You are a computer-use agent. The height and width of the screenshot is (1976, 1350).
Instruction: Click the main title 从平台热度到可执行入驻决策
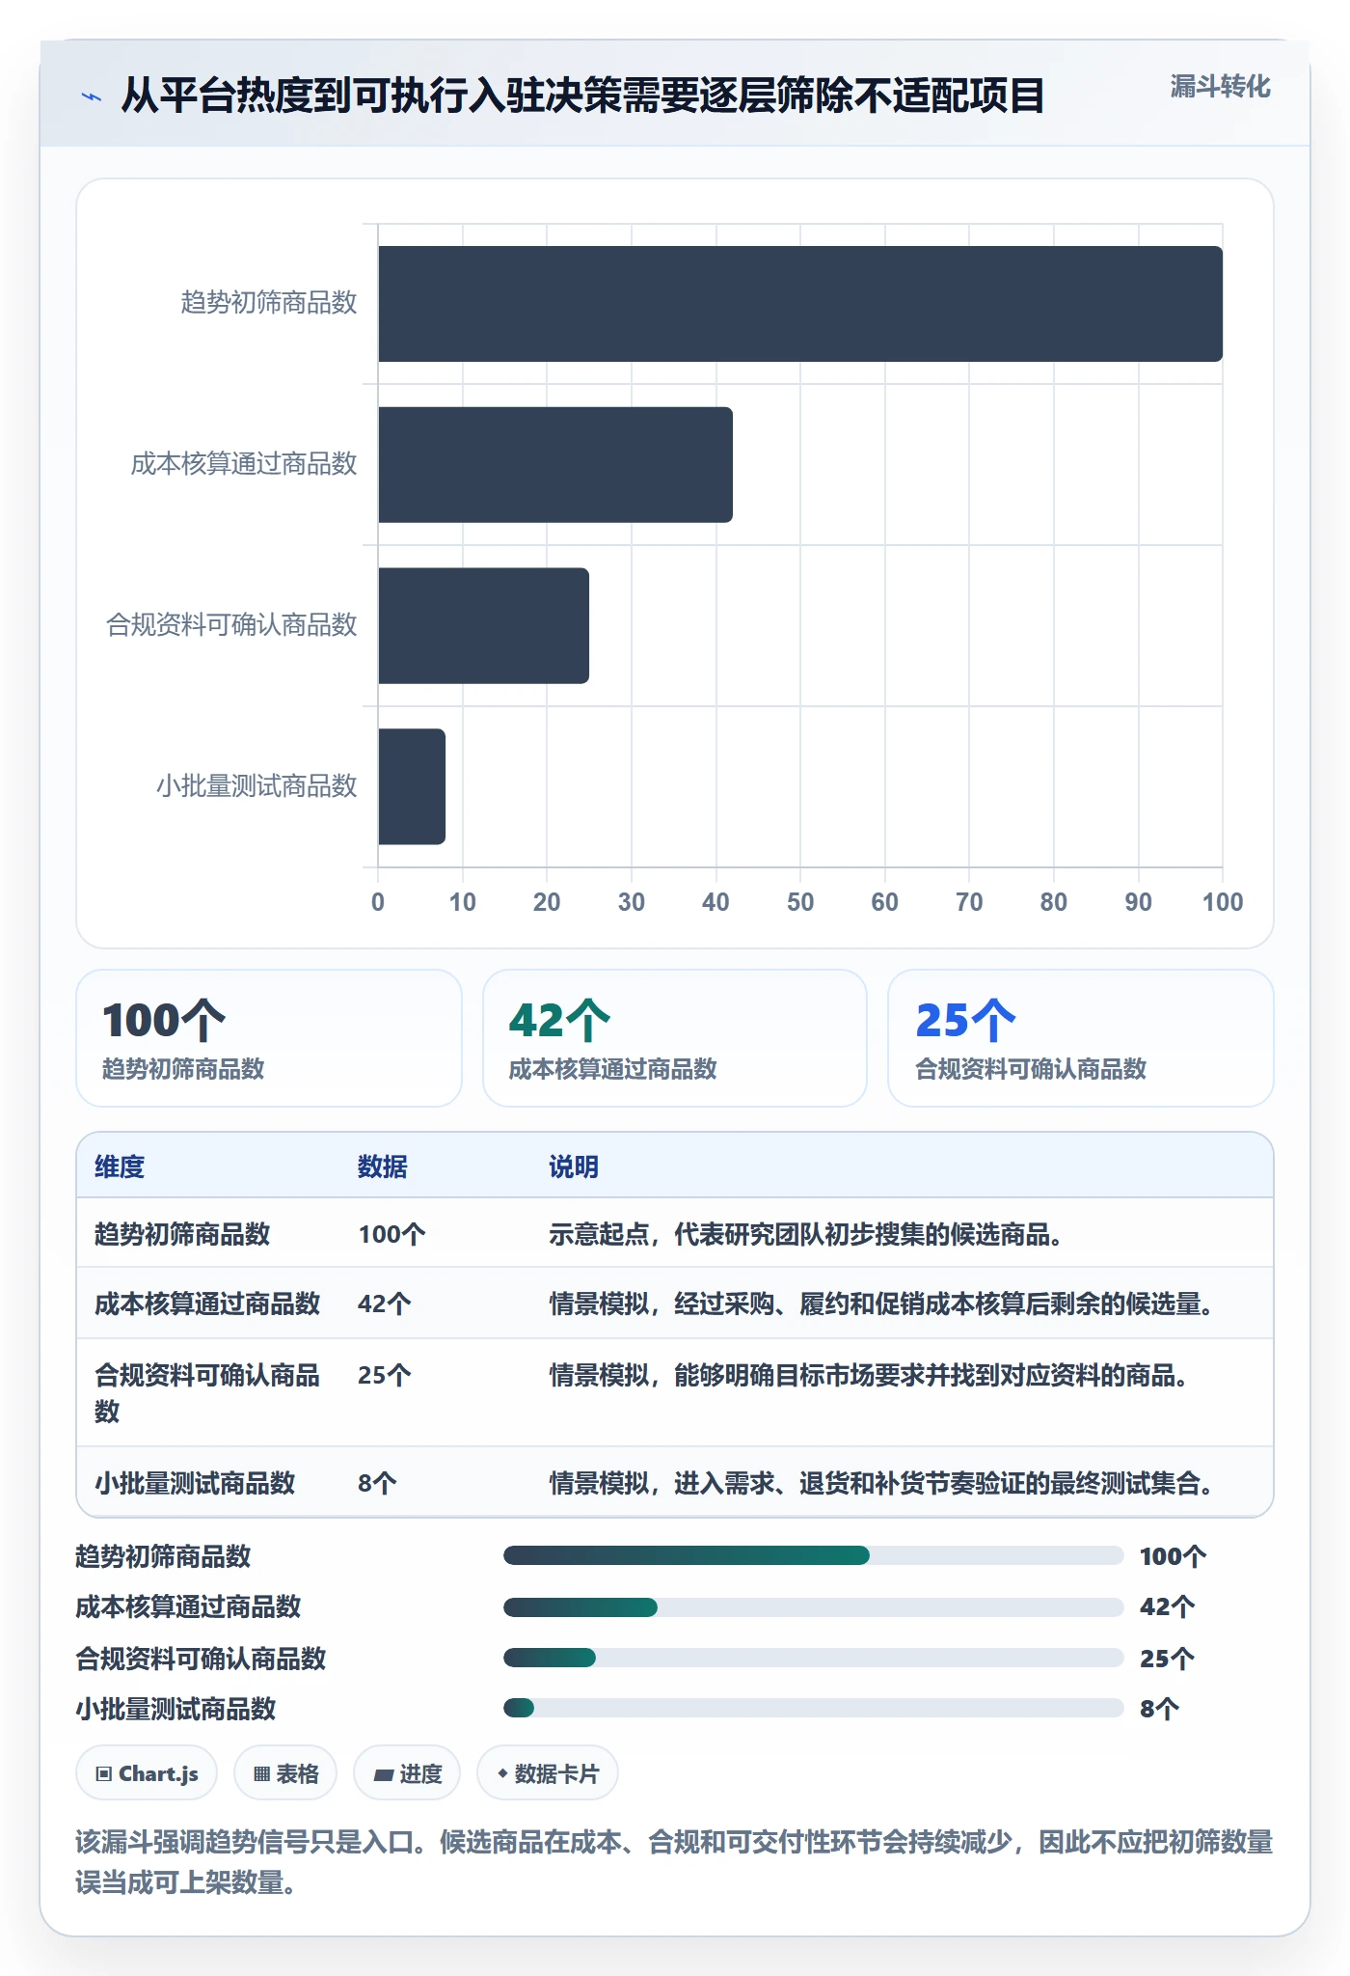coord(583,96)
